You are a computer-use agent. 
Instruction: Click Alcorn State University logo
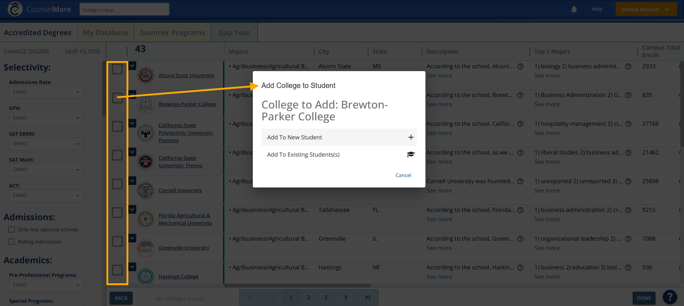[146, 75]
